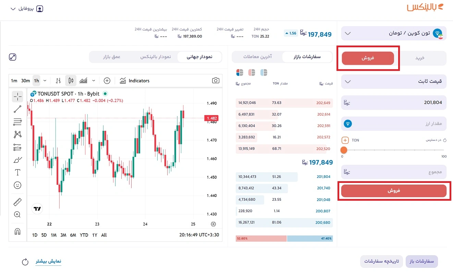Switch to the آخرین معاملات tab

click(257, 57)
